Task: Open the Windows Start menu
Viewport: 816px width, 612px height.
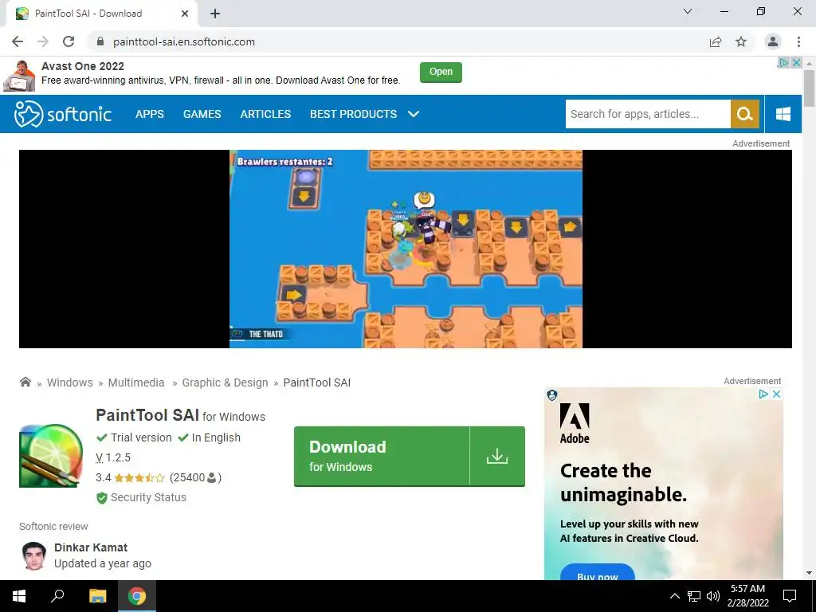Action: point(19,596)
